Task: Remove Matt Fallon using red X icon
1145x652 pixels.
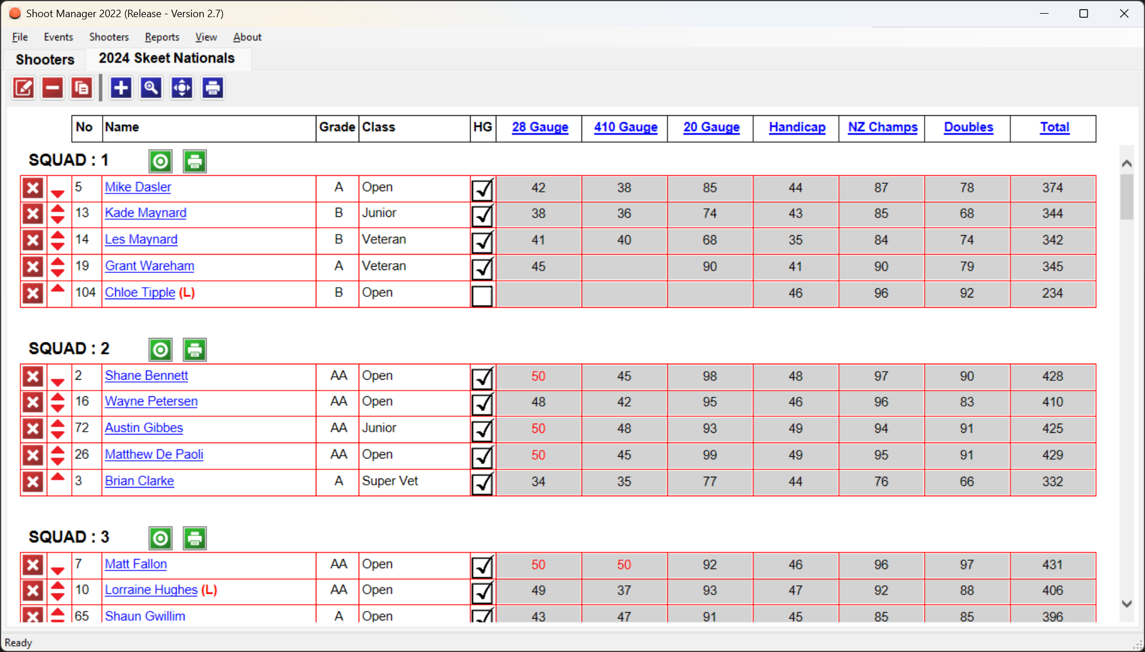Action: coord(33,565)
